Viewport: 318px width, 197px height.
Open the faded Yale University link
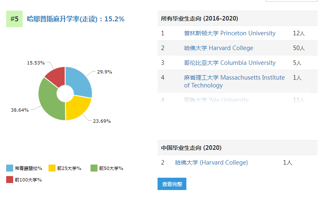click(x=216, y=100)
